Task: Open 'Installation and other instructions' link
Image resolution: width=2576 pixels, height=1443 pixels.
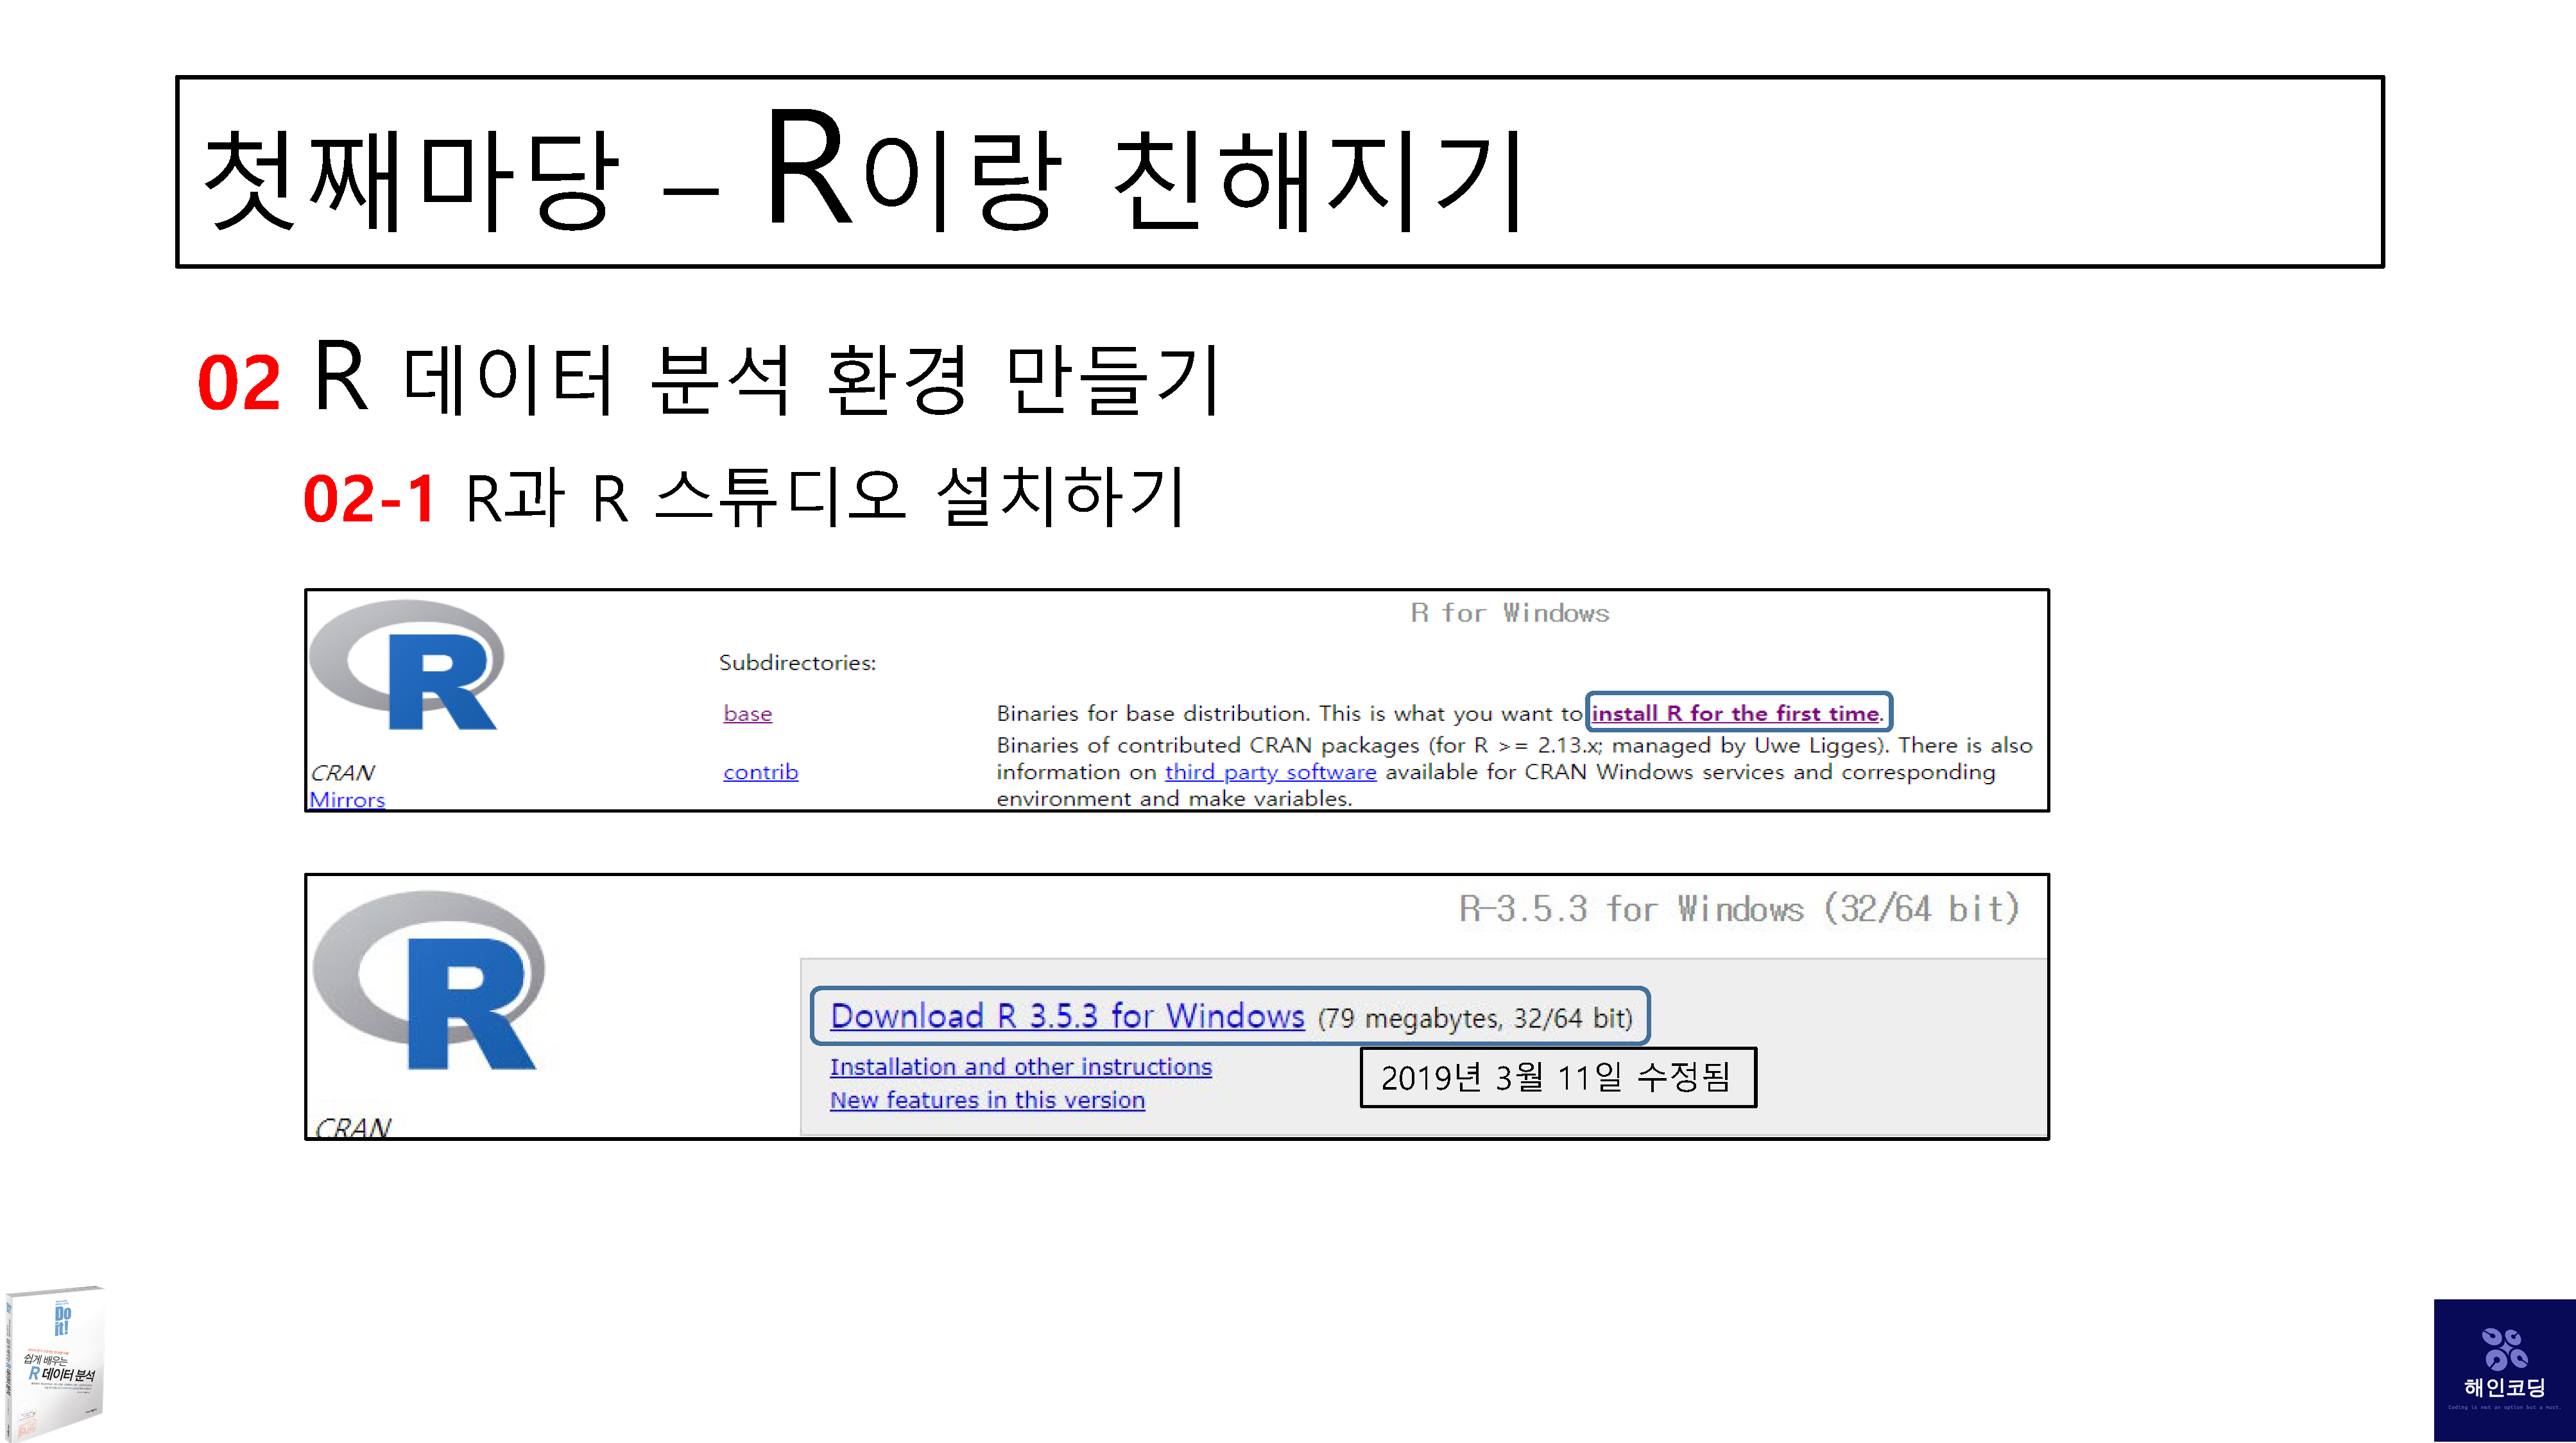Action: point(1020,1067)
